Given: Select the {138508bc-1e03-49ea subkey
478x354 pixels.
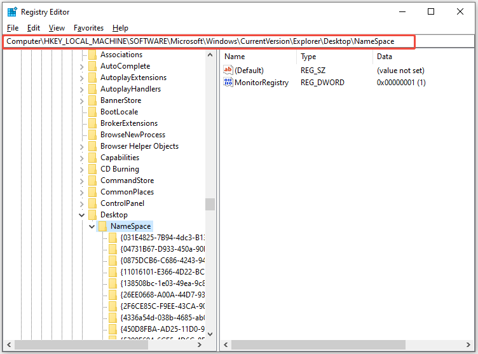Looking at the screenshot, I should (x=163, y=283).
